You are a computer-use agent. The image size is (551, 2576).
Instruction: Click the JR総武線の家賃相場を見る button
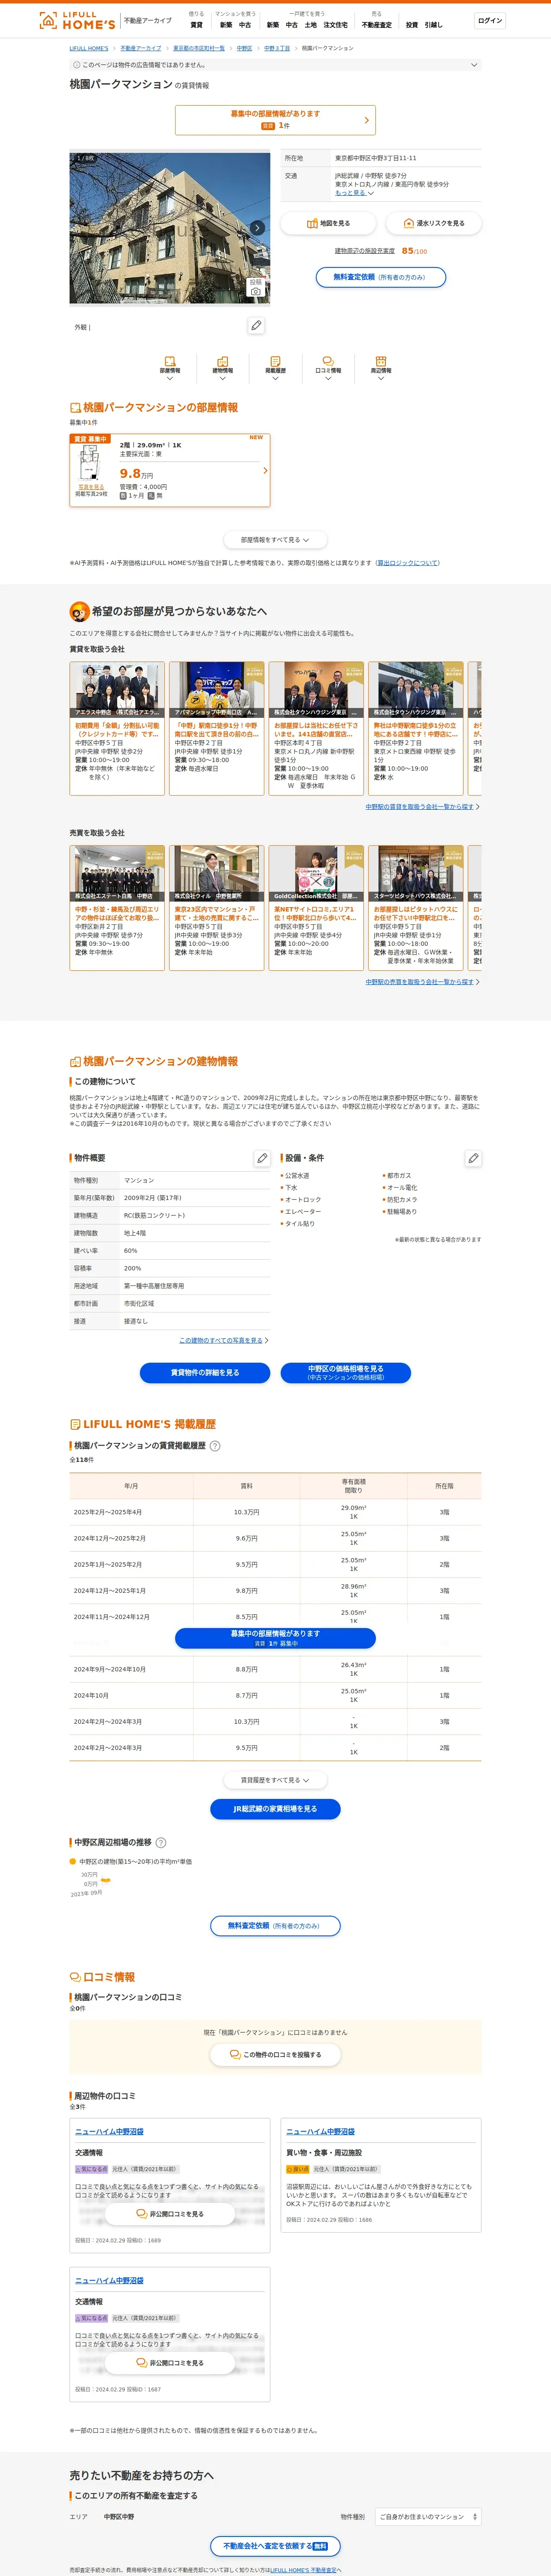(x=275, y=1809)
